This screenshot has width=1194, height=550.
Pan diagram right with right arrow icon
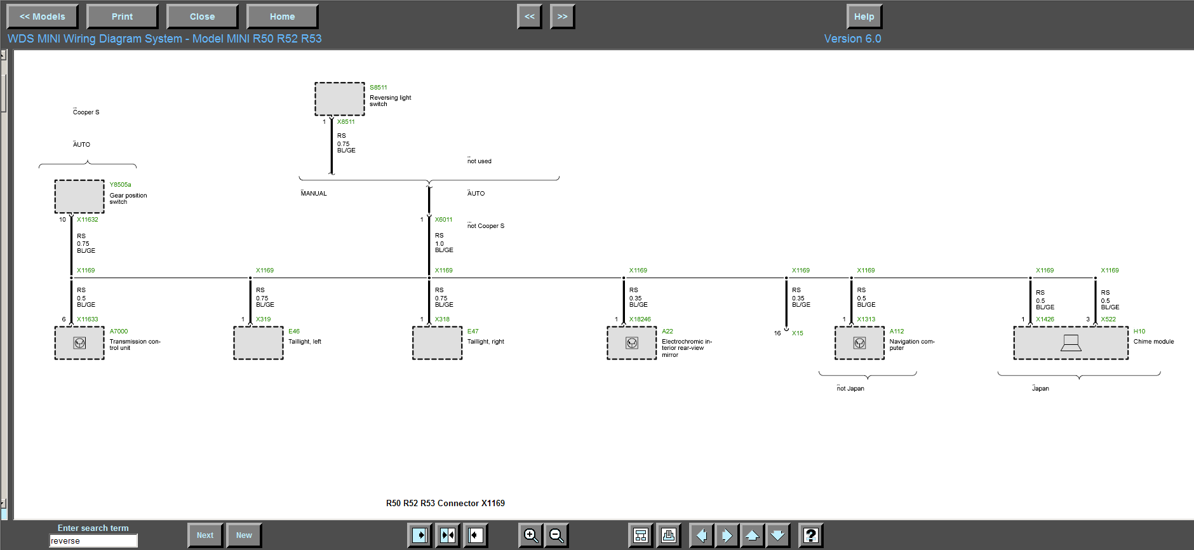[727, 535]
